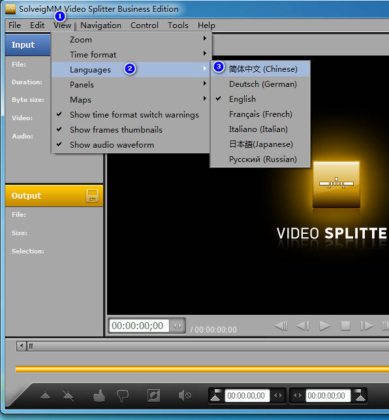Image resolution: width=389 pixels, height=420 pixels.
Task: Click the current time position input field
Action: tap(139, 326)
